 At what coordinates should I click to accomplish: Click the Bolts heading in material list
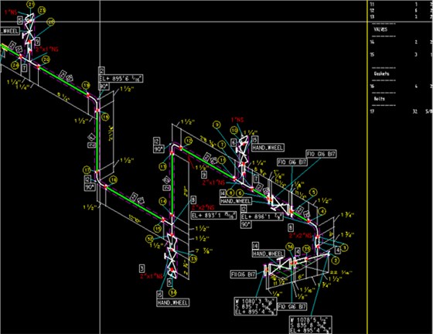pyautogui.click(x=380, y=98)
